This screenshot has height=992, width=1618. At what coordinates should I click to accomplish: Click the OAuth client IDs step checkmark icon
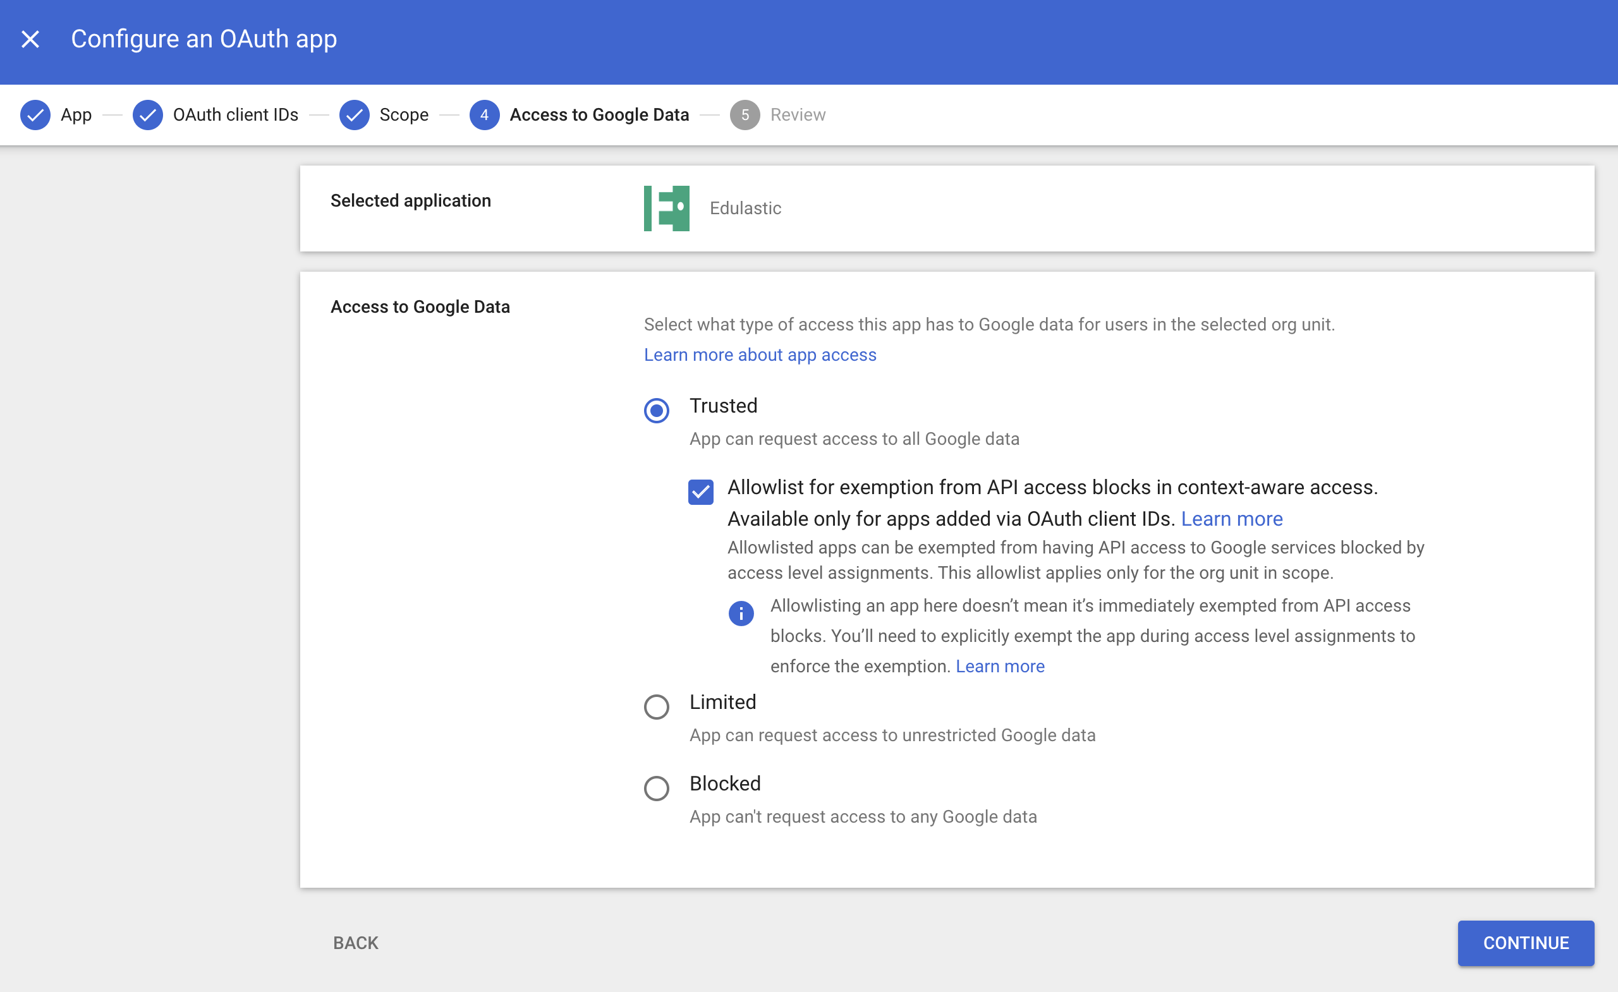point(148,115)
